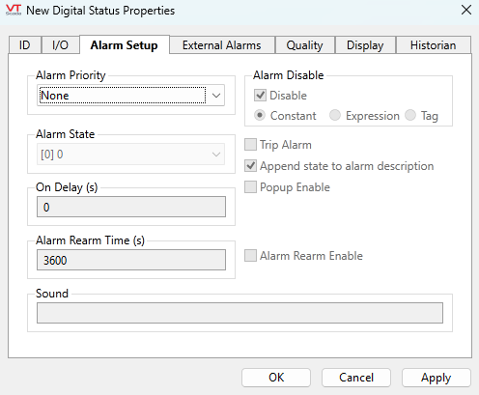
Task: Go to the Quality tab
Action: (x=304, y=45)
